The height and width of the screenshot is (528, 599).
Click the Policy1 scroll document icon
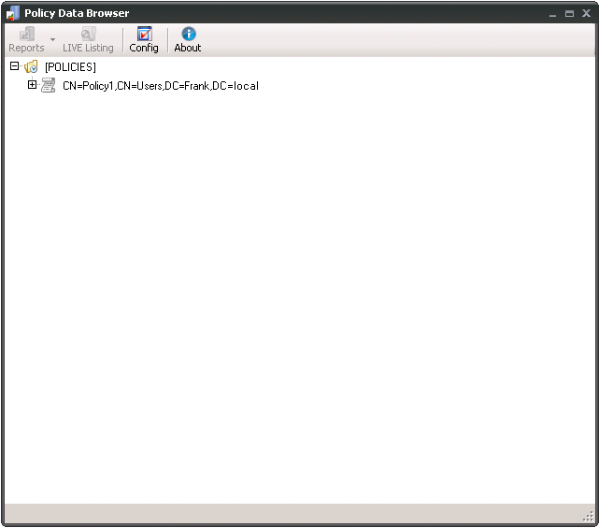pos(49,85)
